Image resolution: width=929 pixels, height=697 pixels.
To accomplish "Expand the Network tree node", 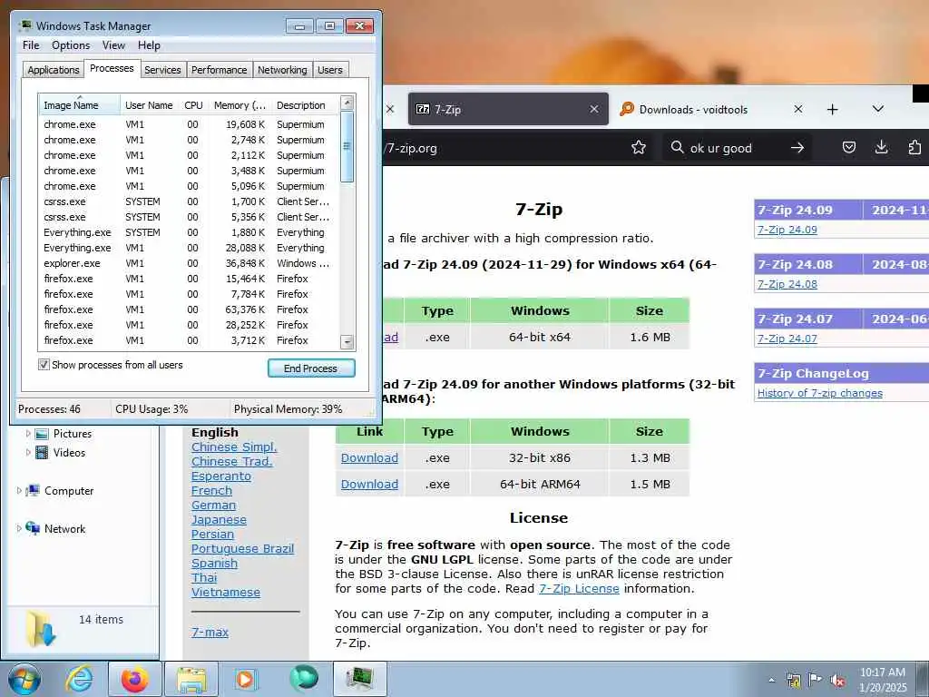I will (19, 528).
